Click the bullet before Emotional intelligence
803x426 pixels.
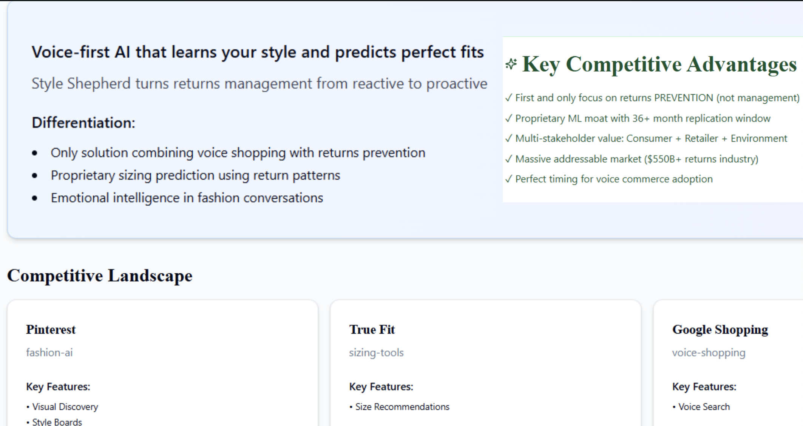pyautogui.click(x=35, y=198)
